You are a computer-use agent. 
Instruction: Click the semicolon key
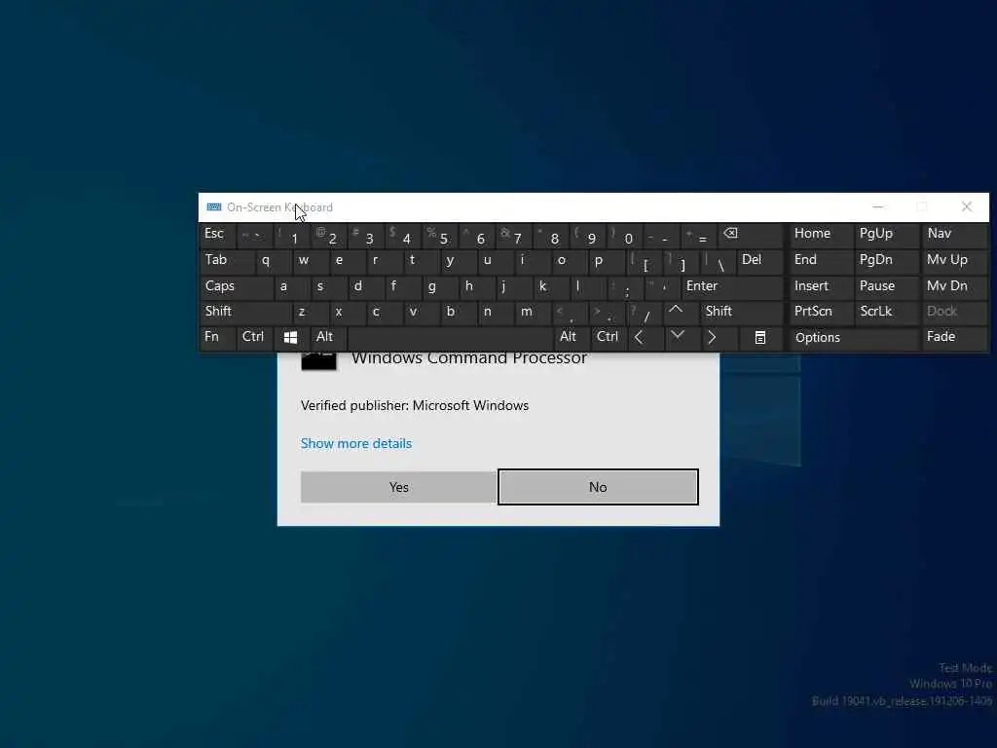625,287
